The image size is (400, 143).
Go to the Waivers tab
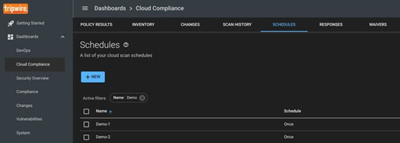click(x=378, y=25)
